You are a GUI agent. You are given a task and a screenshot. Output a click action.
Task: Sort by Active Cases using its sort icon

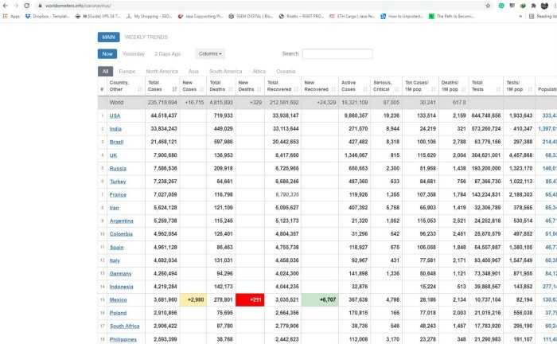365,89
